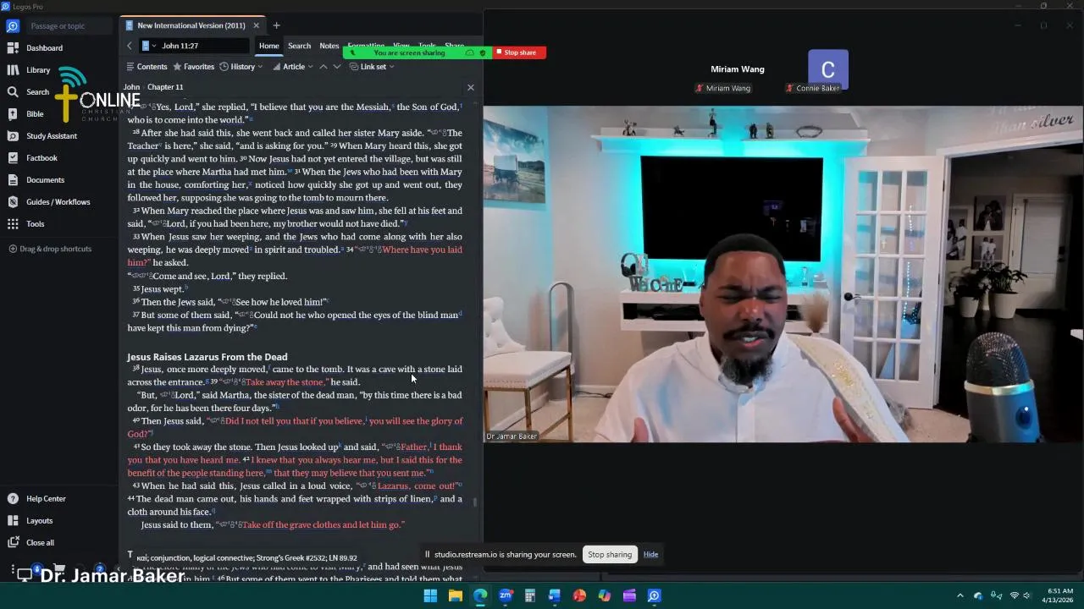This screenshot has height=609, width=1084.
Task: Select the Connie Baker participant thumbnail
Action: tap(827, 71)
